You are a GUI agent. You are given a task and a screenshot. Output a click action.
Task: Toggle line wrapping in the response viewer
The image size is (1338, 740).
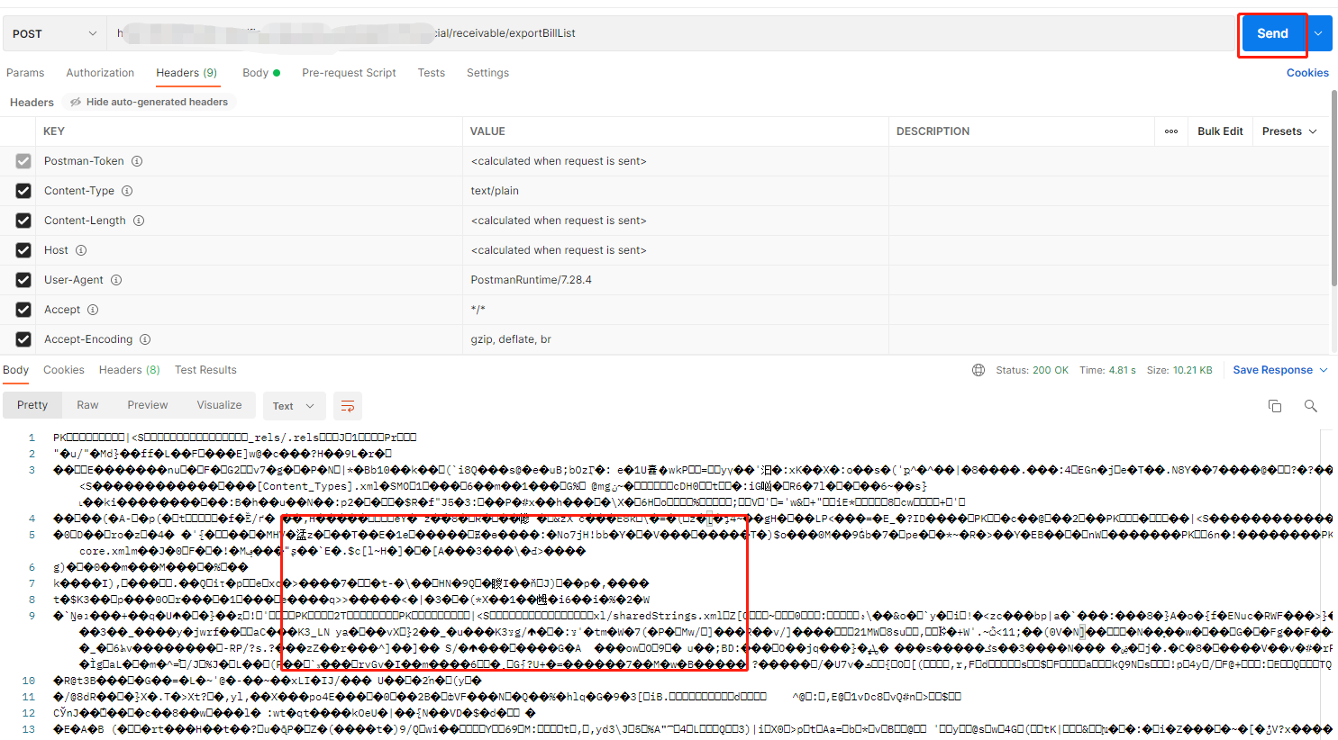click(348, 406)
